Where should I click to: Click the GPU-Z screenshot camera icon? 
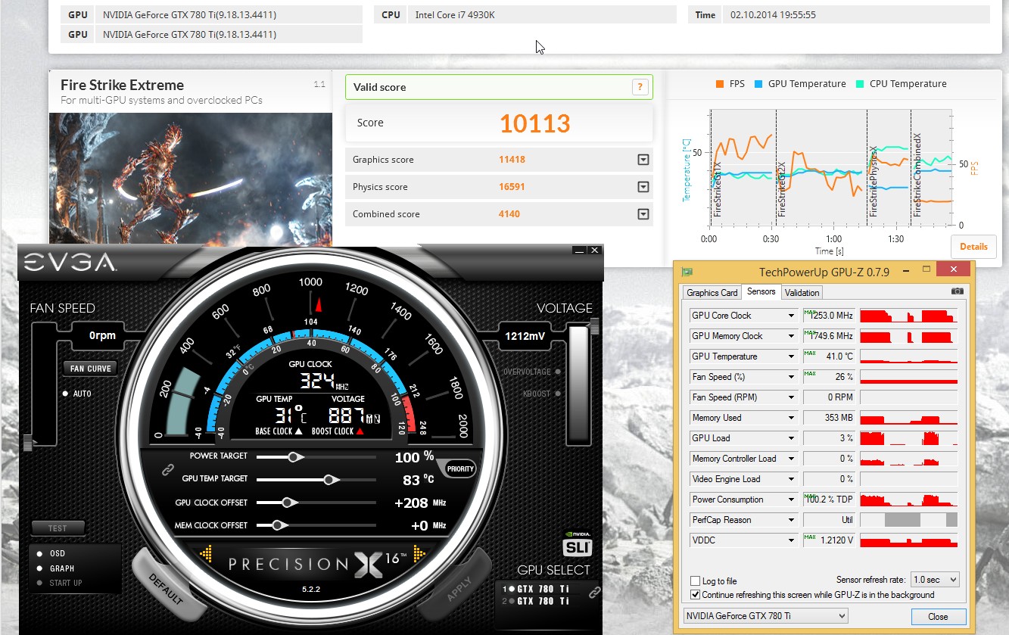point(958,291)
